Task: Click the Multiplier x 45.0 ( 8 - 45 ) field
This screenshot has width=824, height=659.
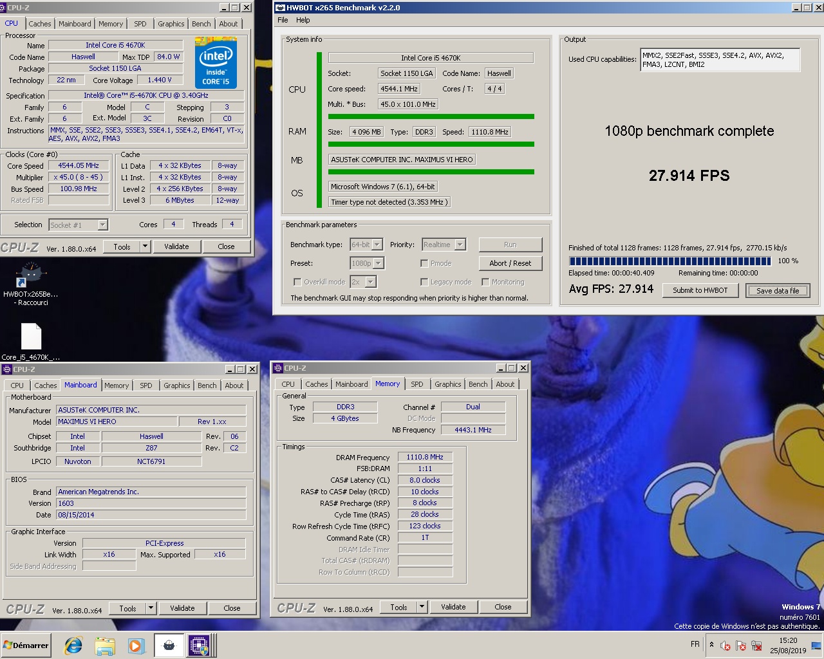Action: point(79,177)
